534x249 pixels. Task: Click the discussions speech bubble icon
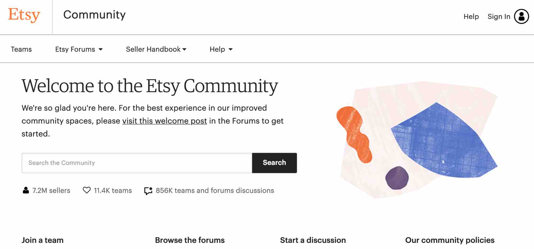tap(148, 191)
